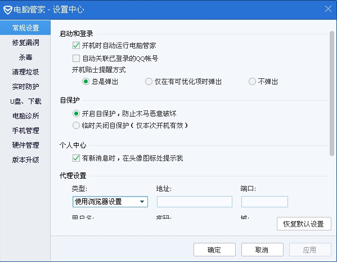The width and height of the screenshot is (337, 262).
Task: Select 仅在有可优化项时弹出 radio option
Action: (149, 82)
